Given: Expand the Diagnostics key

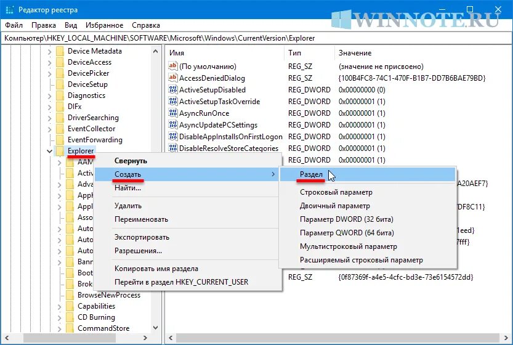Looking at the screenshot, I should tap(49, 96).
